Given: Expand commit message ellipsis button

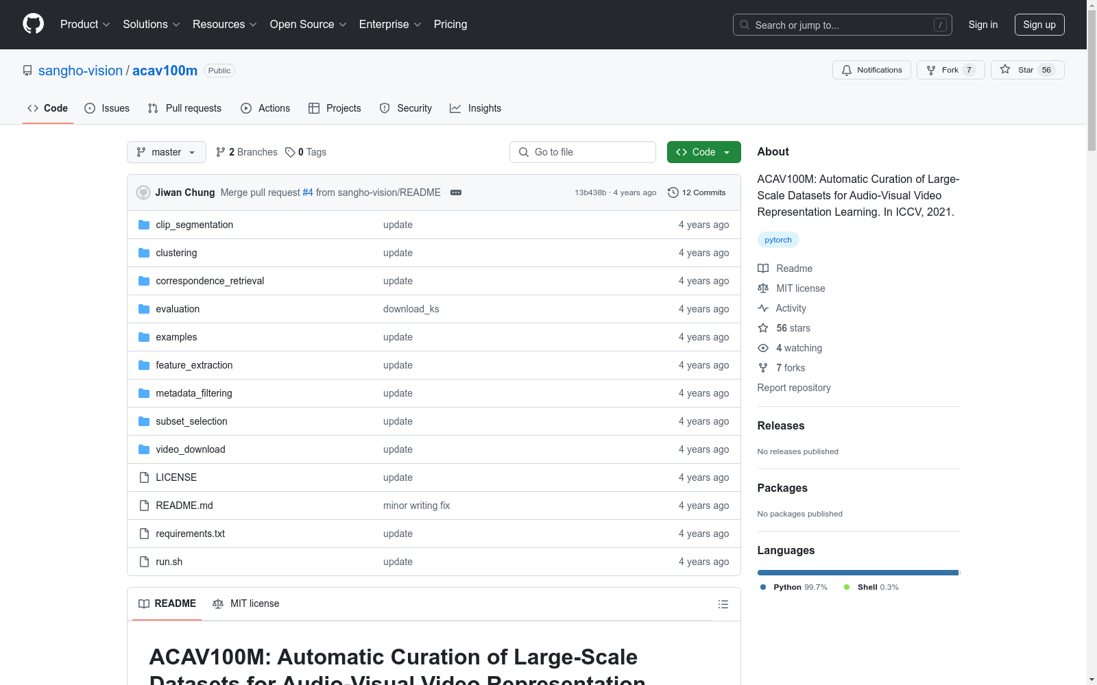Looking at the screenshot, I should [456, 192].
